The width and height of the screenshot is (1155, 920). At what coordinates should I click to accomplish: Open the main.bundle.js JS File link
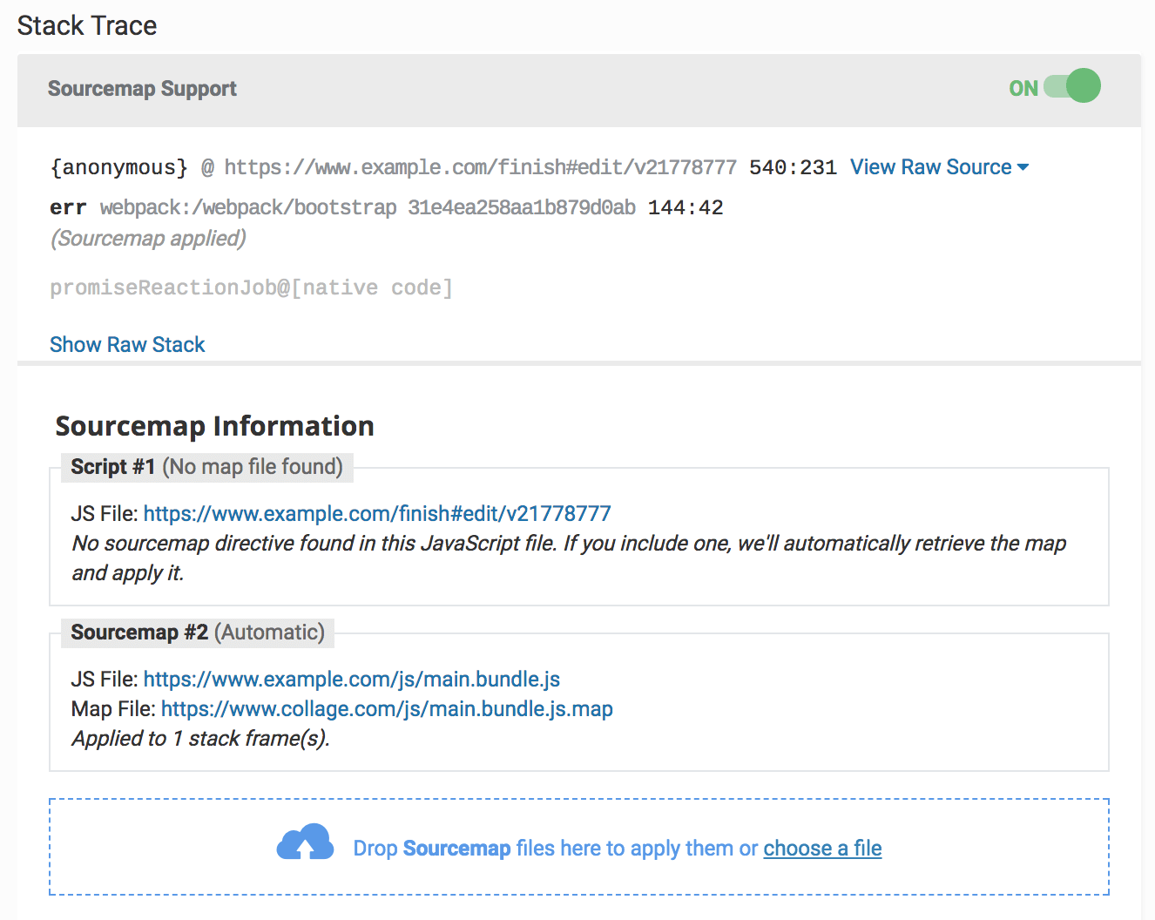(x=352, y=680)
